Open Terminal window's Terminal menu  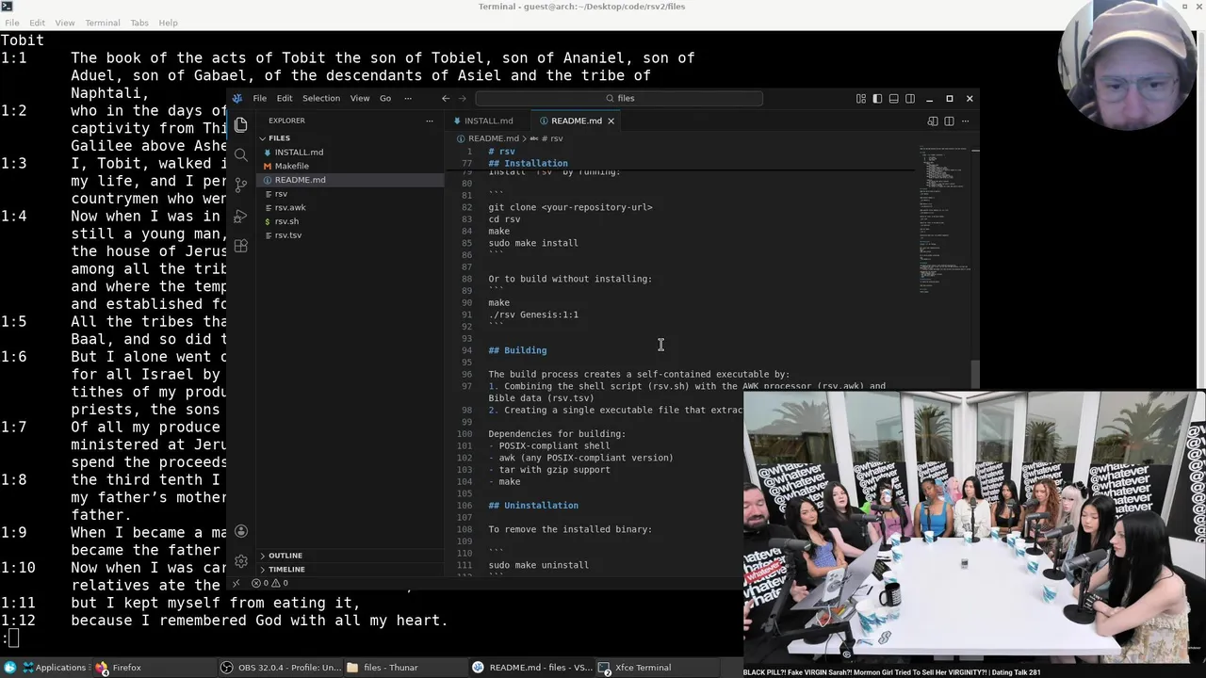(102, 23)
